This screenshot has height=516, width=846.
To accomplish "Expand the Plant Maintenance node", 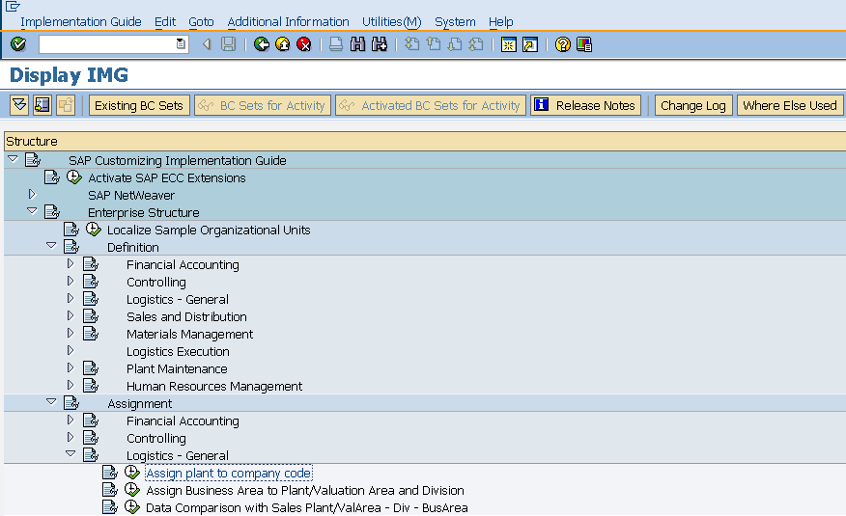I will 70,367.
